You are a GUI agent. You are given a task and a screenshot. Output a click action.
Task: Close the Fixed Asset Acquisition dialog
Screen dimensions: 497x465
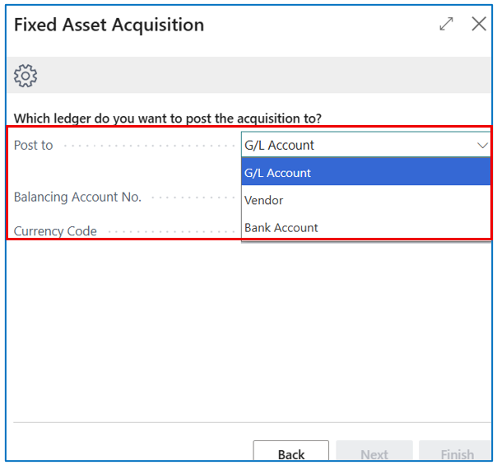click(x=479, y=24)
